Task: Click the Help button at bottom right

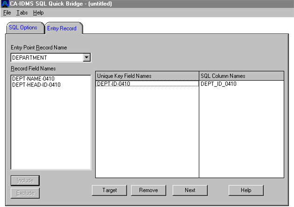Action: pos(246,190)
